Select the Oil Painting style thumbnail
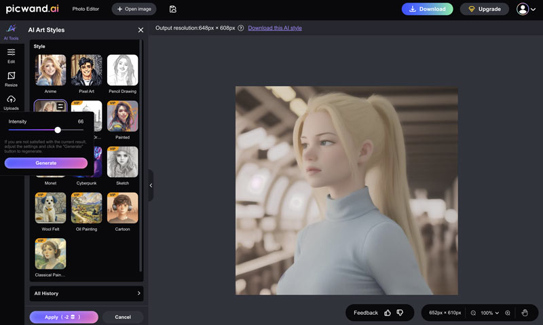This screenshot has width=543, height=325. coord(87,208)
